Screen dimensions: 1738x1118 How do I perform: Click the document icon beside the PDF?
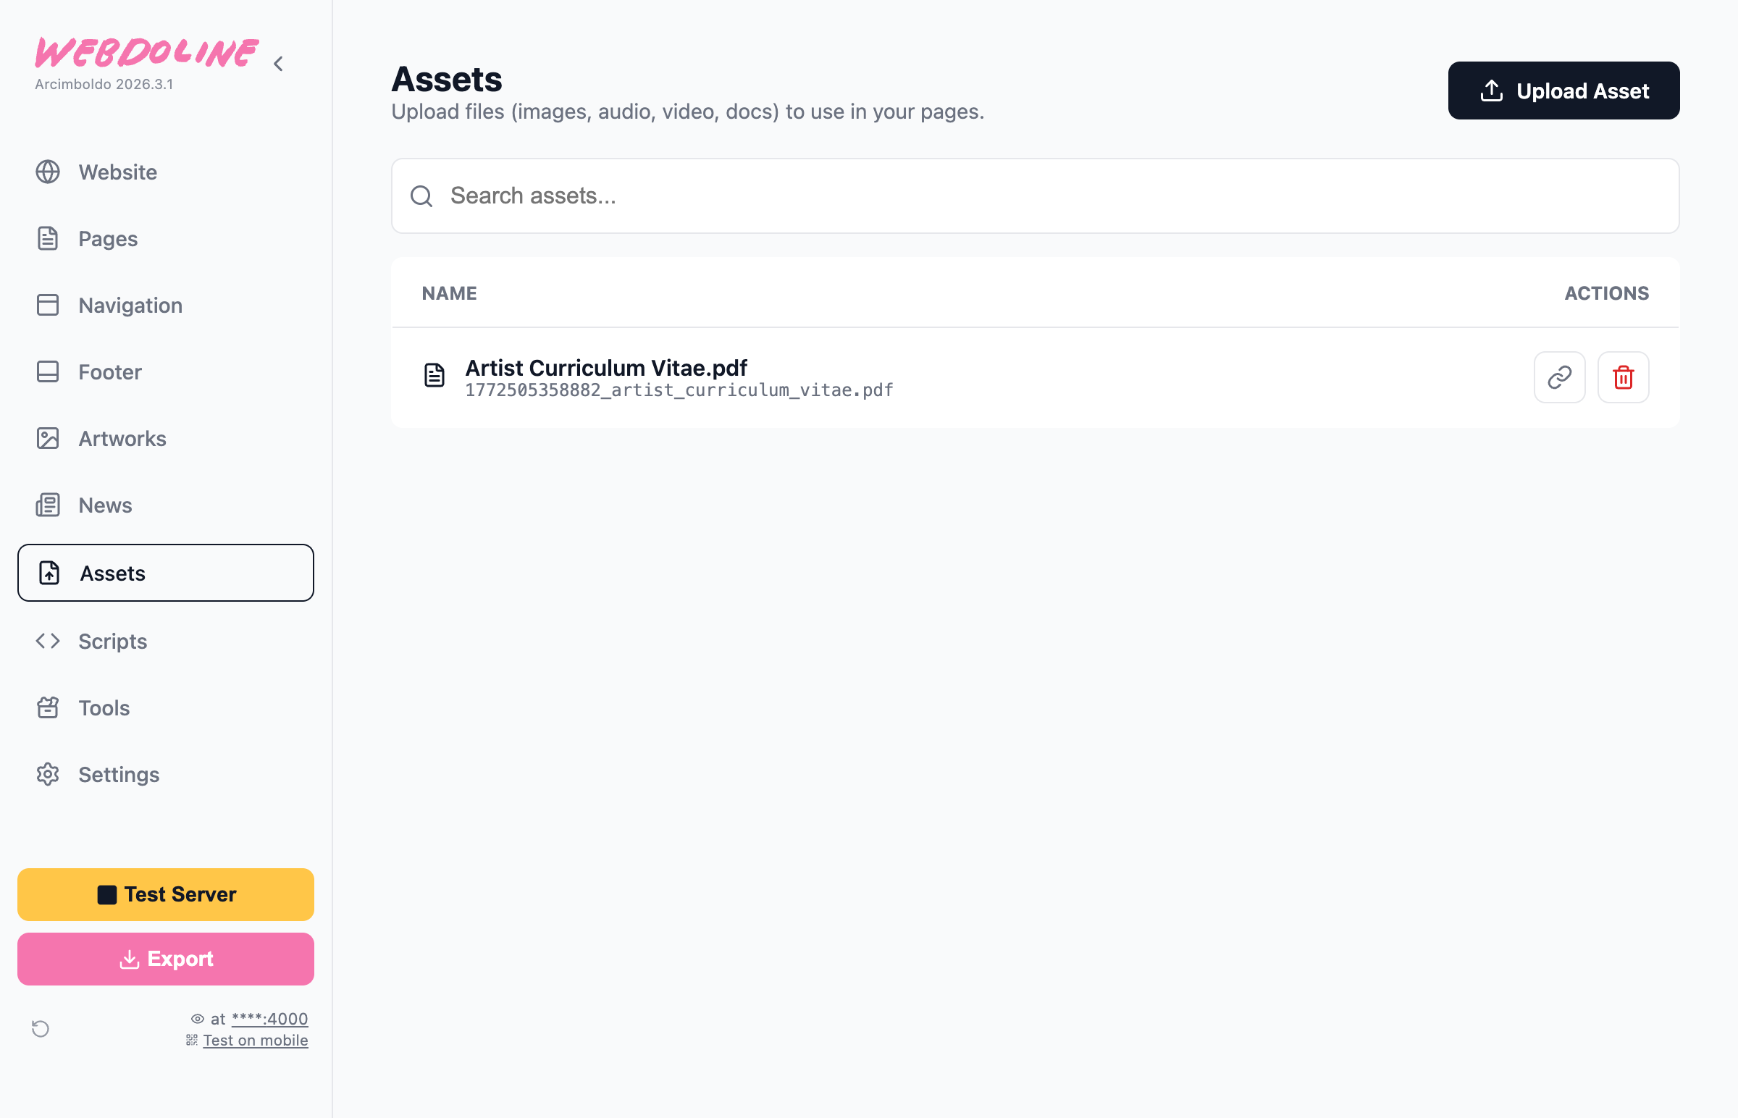(x=434, y=375)
